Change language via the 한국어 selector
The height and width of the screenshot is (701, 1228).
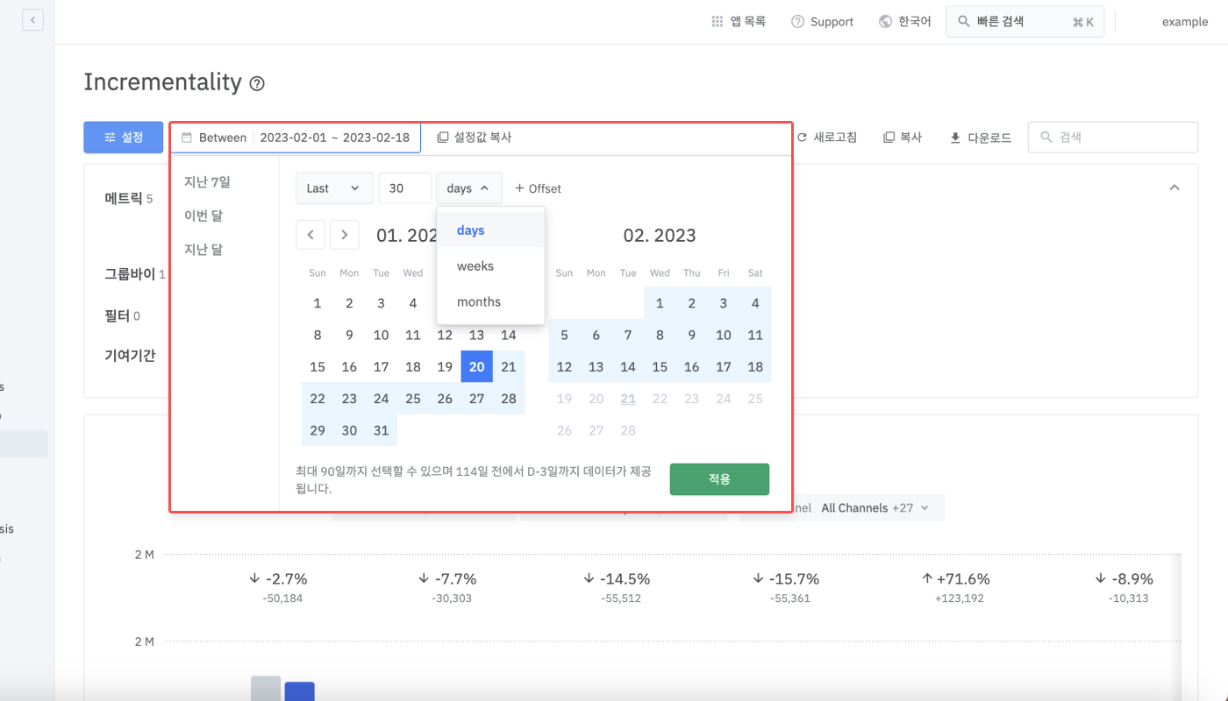coord(904,22)
